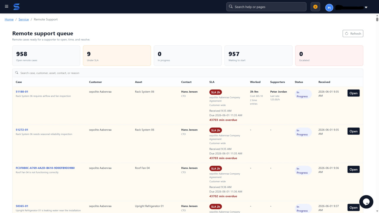Open case 50365-01 link
This screenshot has width=379, height=213.
[22, 206]
